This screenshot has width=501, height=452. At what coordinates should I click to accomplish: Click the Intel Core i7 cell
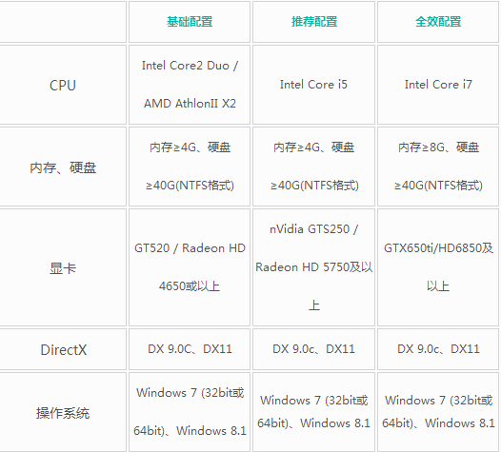pyautogui.click(x=438, y=85)
